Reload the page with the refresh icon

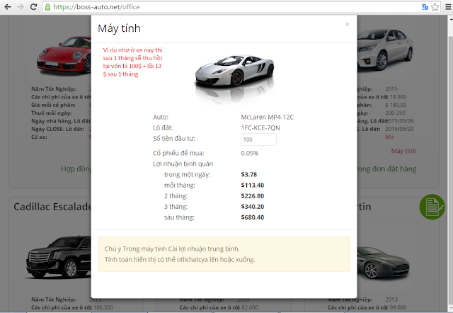(x=33, y=7)
